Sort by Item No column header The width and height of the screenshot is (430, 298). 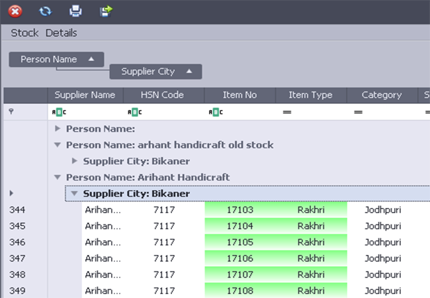coord(240,95)
